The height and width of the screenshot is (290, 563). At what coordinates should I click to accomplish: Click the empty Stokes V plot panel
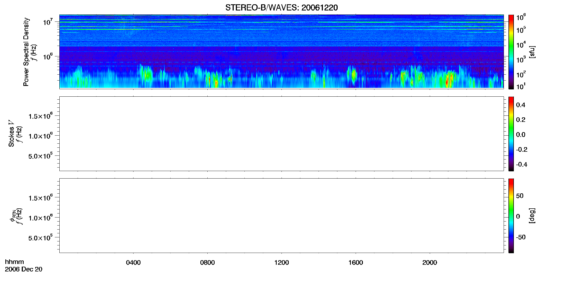(281, 134)
